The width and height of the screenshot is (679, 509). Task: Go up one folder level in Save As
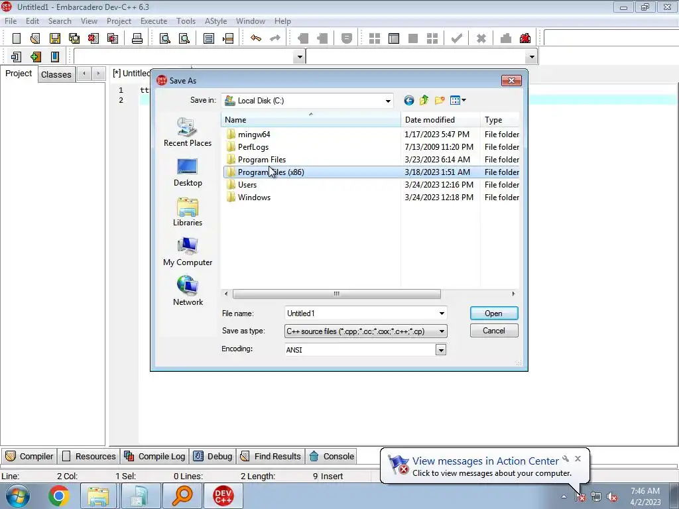pos(424,101)
